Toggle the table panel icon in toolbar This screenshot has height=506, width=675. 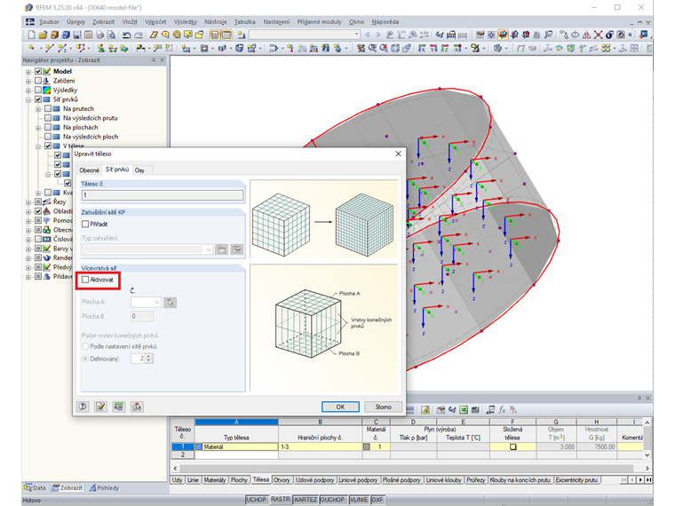226,35
